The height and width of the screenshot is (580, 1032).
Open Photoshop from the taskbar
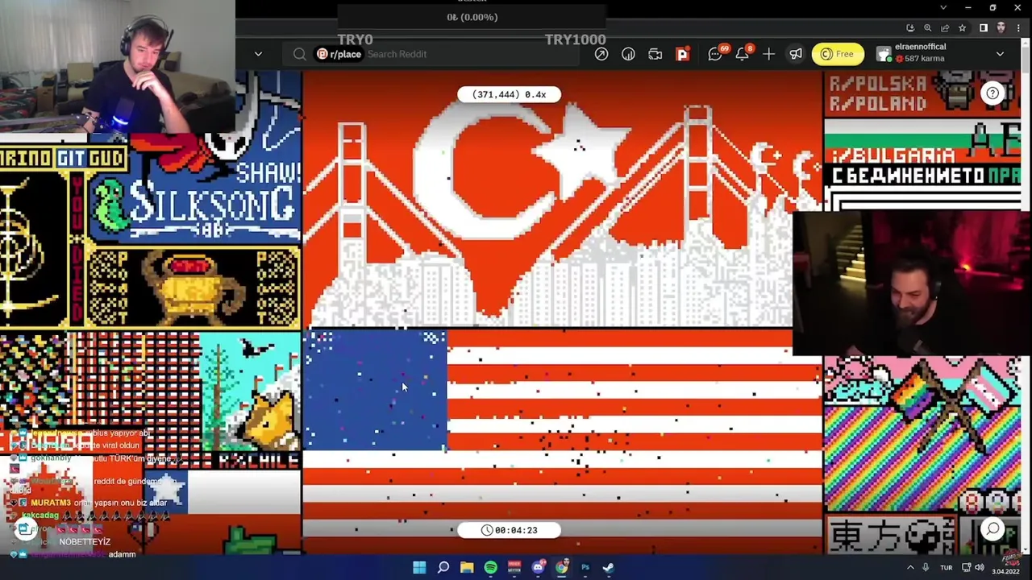tap(585, 567)
